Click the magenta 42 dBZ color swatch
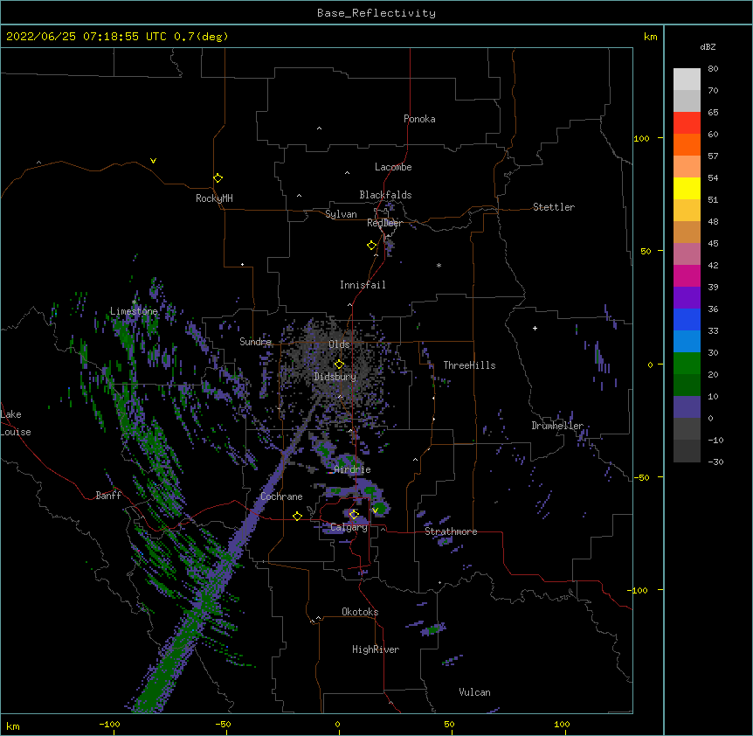The width and height of the screenshot is (753, 736). 687,275
